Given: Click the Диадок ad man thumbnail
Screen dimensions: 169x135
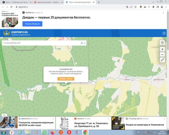Looking at the screenshot, I should pyautogui.click(x=10, y=22).
